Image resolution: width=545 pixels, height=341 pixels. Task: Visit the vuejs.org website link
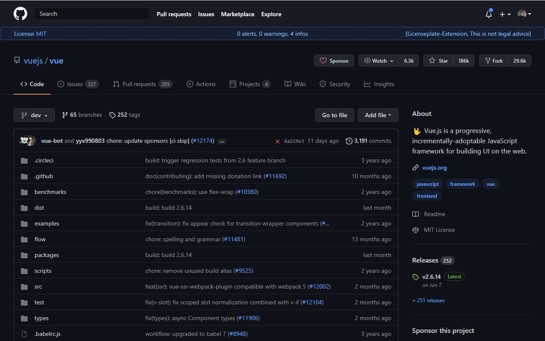(x=435, y=168)
